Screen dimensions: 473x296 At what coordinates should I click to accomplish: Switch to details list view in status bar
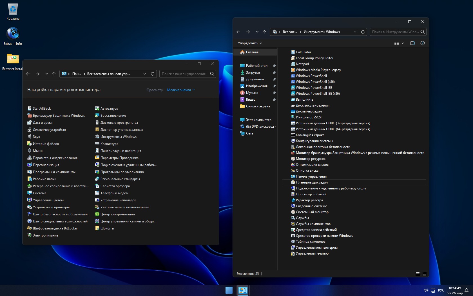pyautogui.click(x=418, y=274)
